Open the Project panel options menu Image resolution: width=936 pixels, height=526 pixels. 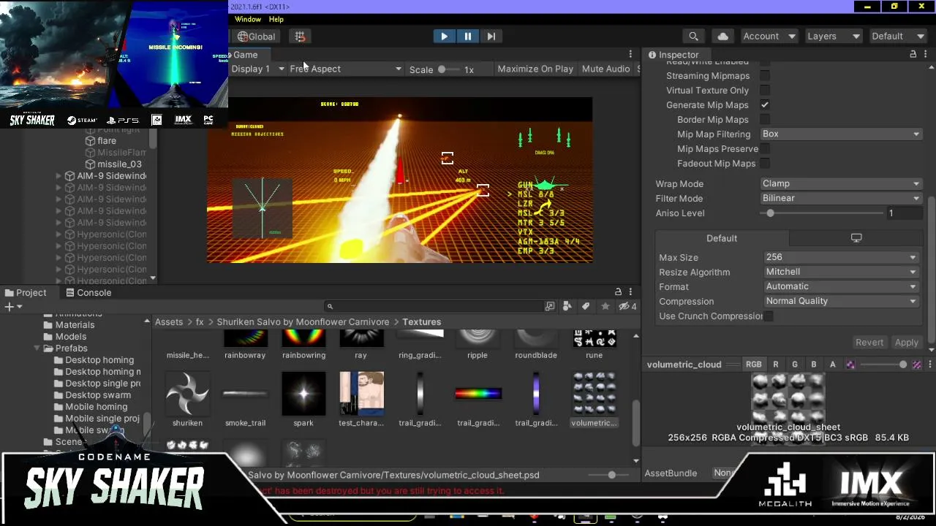click(x=630, y=292)
